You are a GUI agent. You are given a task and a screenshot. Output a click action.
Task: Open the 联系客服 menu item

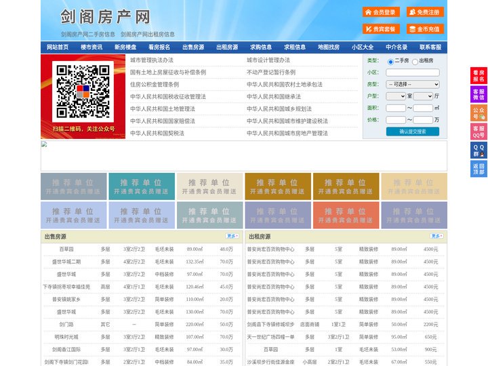tap(430, 47)
